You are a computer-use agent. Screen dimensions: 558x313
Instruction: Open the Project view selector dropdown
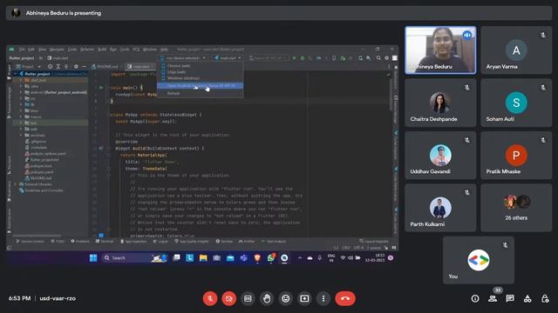pos(29,66)
